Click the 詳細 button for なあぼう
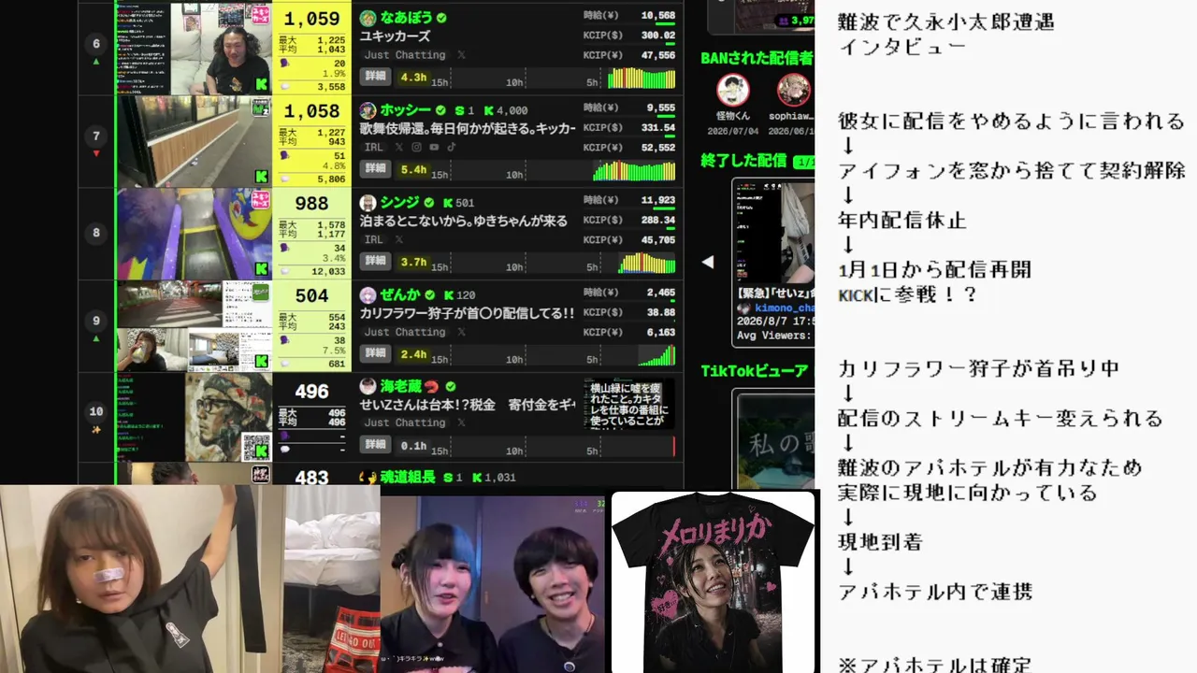The height and width of the screenshot is (673, 1197). (375, 79)
